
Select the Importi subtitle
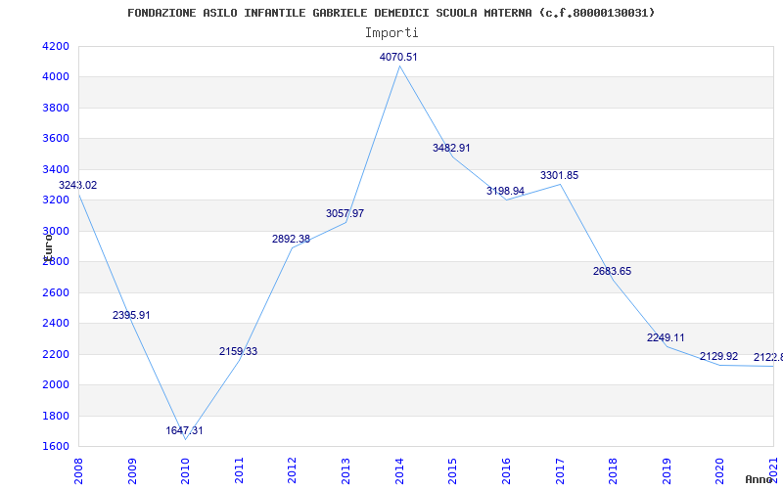391,33
